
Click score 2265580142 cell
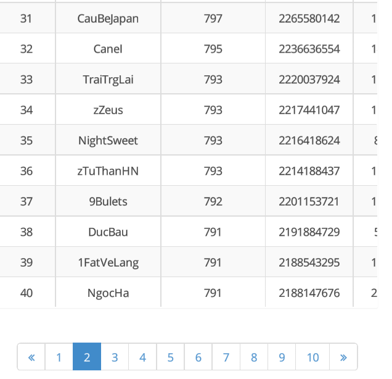[x=309, y=19]
